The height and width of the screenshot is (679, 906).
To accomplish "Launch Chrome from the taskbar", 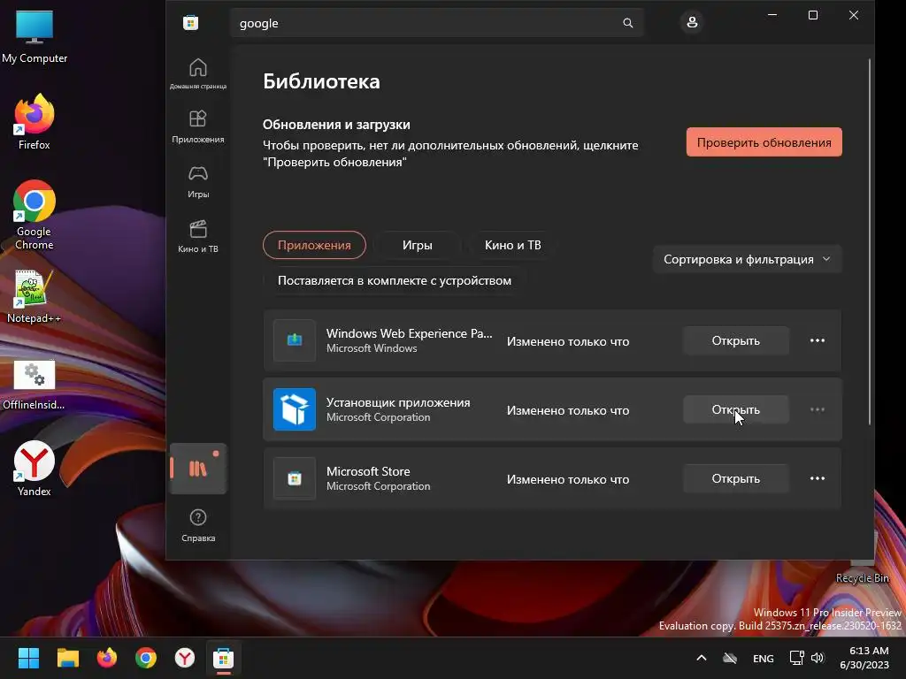I will click(x=146, y=658).
